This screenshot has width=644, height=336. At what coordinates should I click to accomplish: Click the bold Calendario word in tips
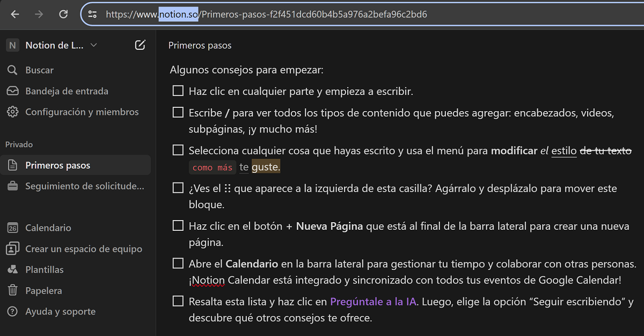(x=252, y=264)
